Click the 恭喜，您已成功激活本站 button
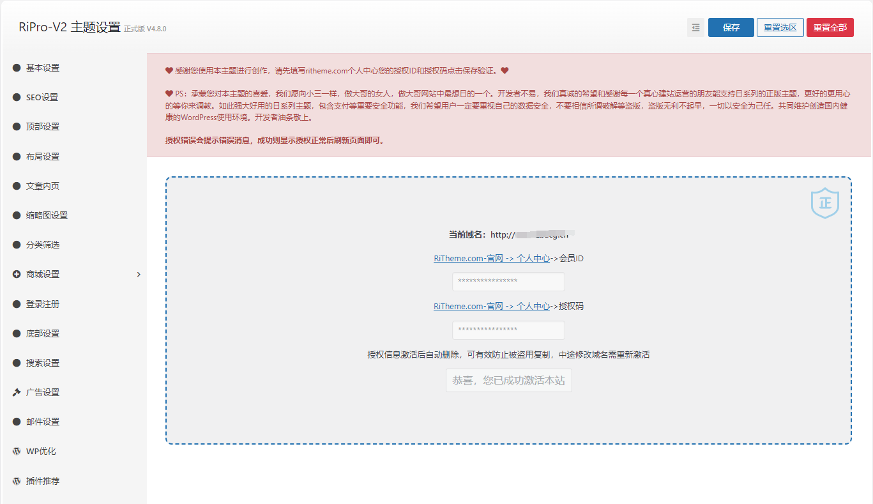The height and width of the screenshot is (504, 873). pos(509,380)
